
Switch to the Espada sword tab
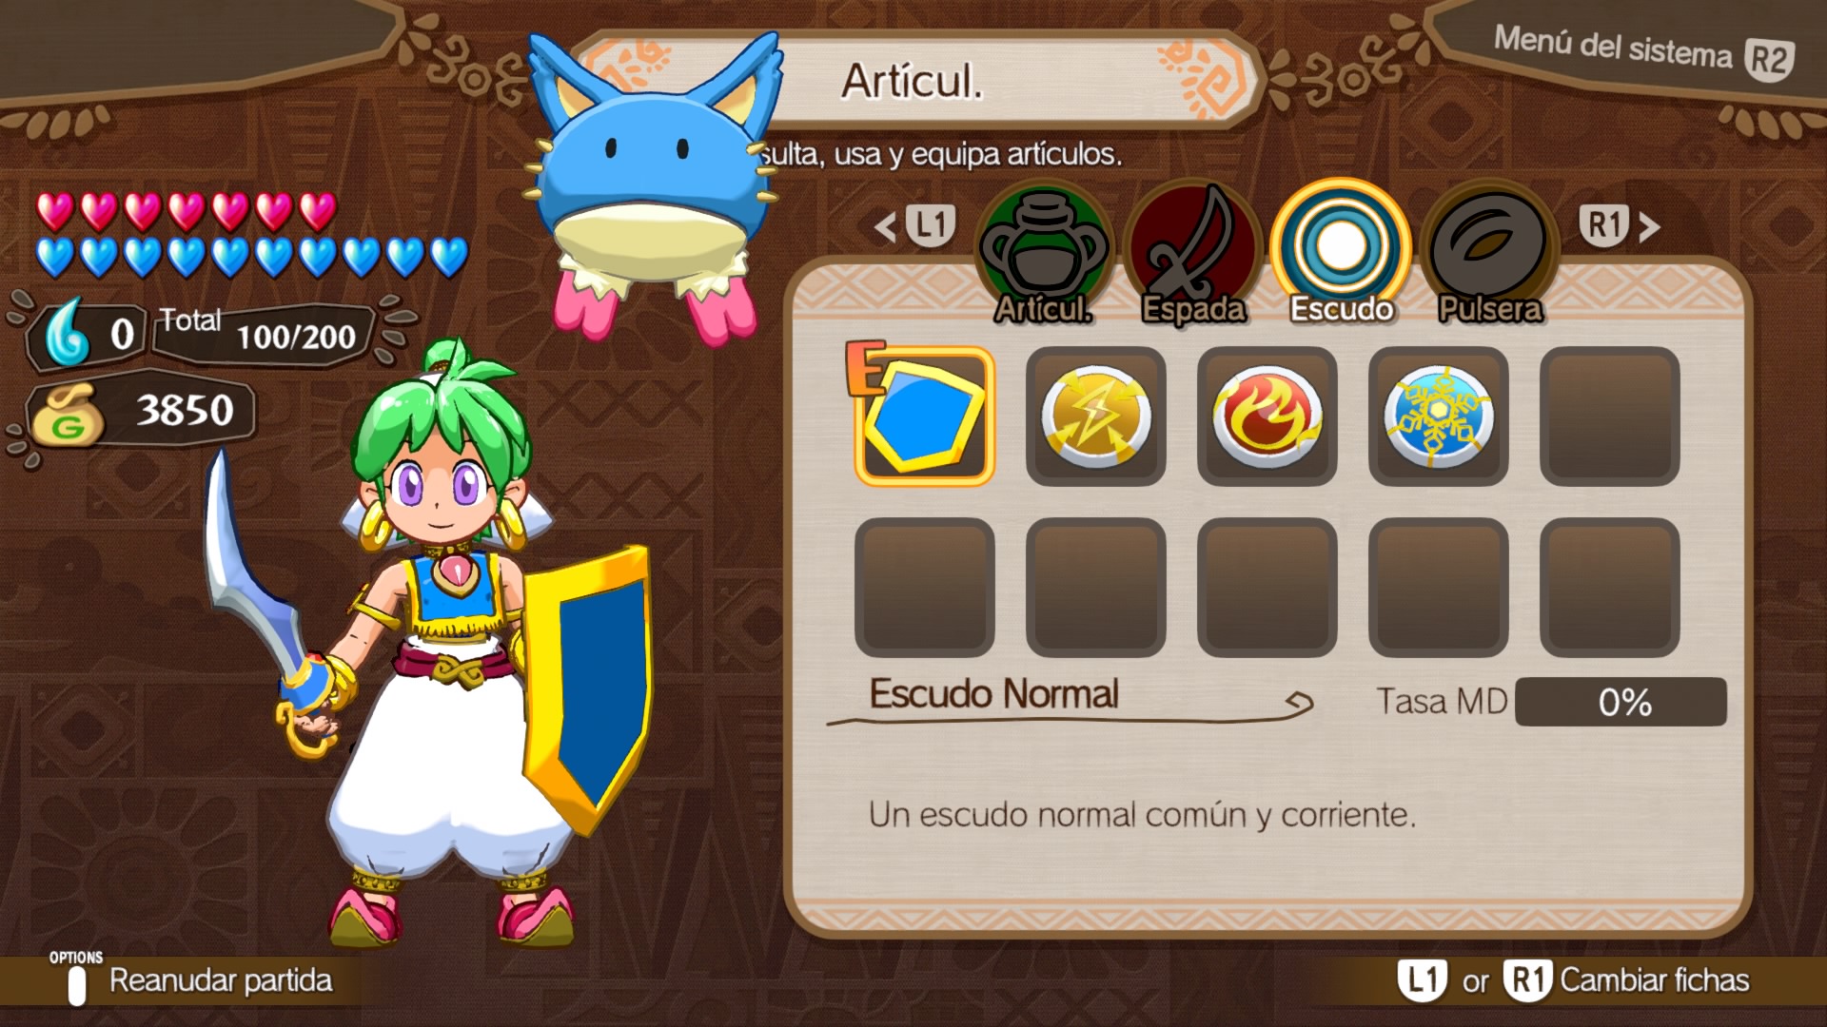(x=1192, y=254)
